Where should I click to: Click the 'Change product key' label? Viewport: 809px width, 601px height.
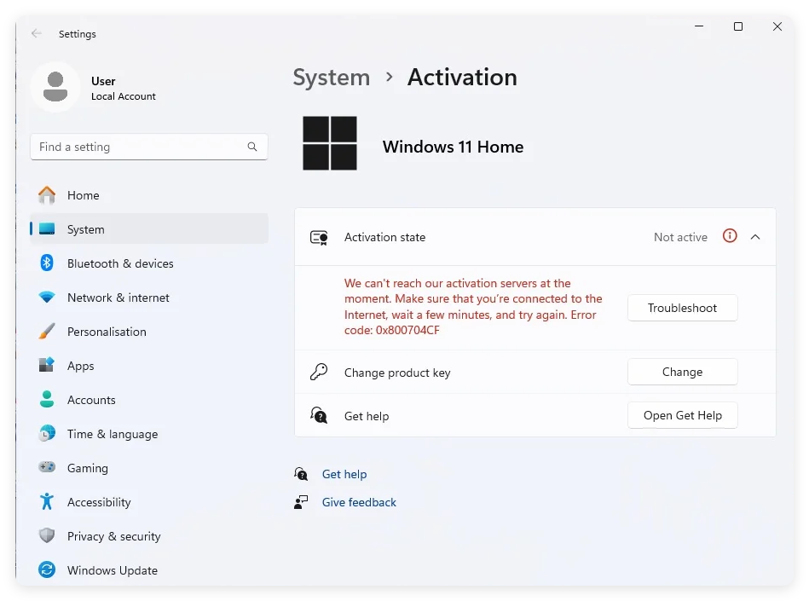pyautogui.click(x=397, y=373)
